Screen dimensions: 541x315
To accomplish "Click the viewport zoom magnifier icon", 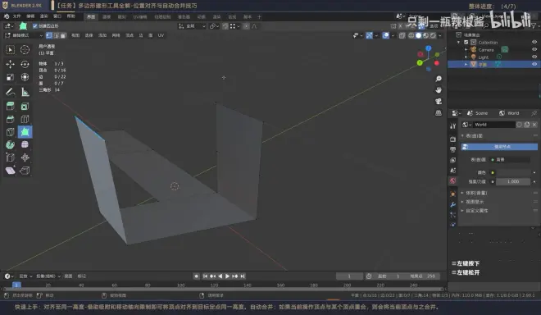I will coord(439,79).
